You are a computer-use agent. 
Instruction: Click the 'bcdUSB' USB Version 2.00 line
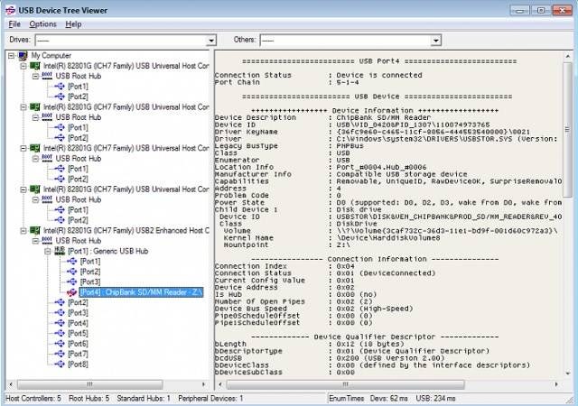330,358
